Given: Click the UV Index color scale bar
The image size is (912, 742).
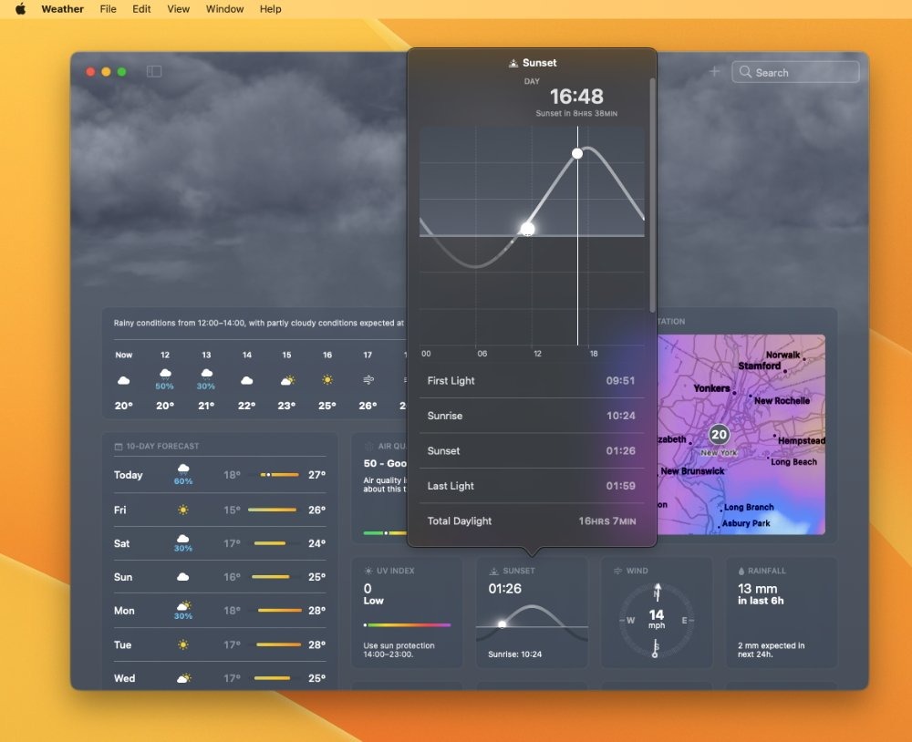Looking at the screenshot, I should (x=407, y=626).
